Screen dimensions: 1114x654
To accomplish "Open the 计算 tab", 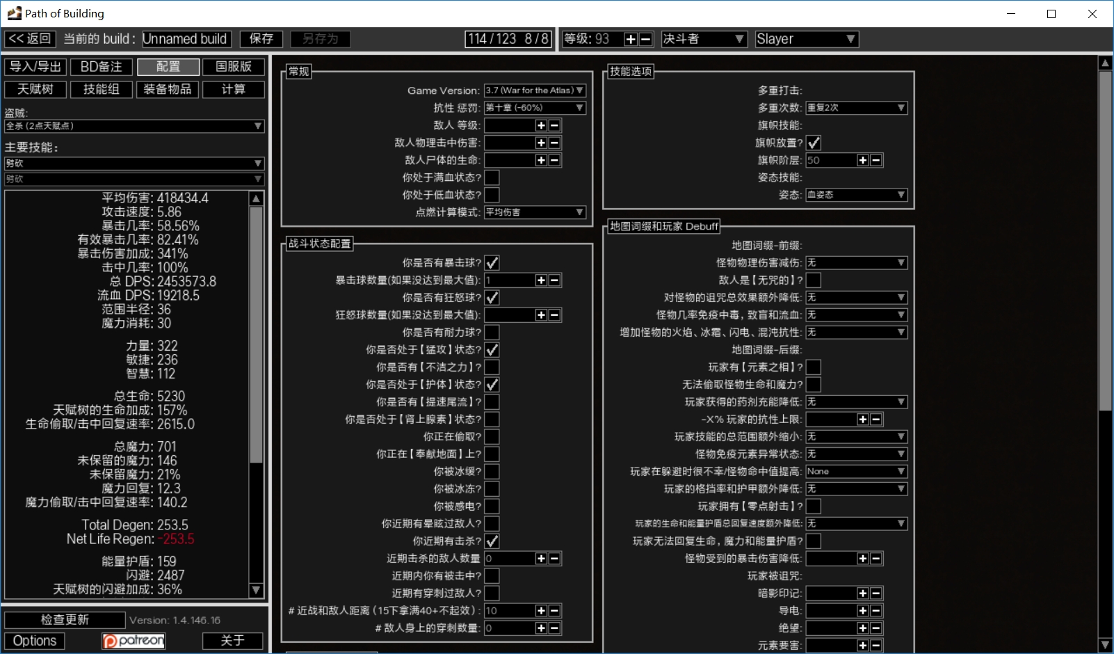I will coord(234,90).
